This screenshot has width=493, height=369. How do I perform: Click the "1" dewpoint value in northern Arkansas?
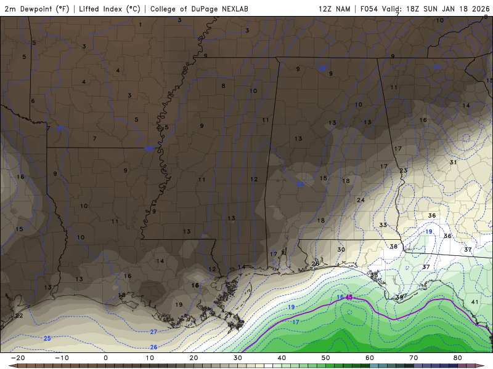141,25
